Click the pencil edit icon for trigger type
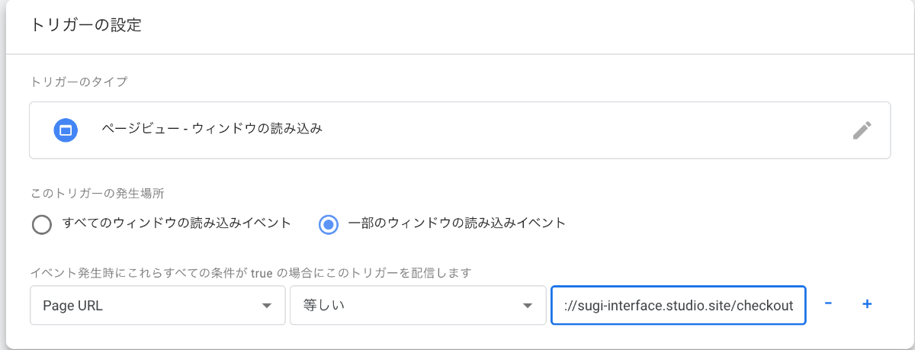The width and height of the screenshot is (915, 350). [x=862, y=130]
